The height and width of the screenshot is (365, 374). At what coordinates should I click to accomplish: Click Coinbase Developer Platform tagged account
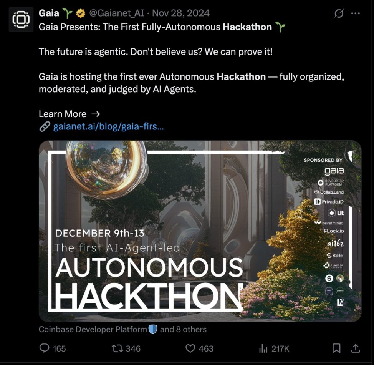pos(93,329)
